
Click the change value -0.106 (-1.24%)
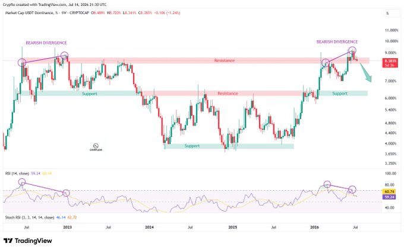pyautogui.click(x=167, y=12)
